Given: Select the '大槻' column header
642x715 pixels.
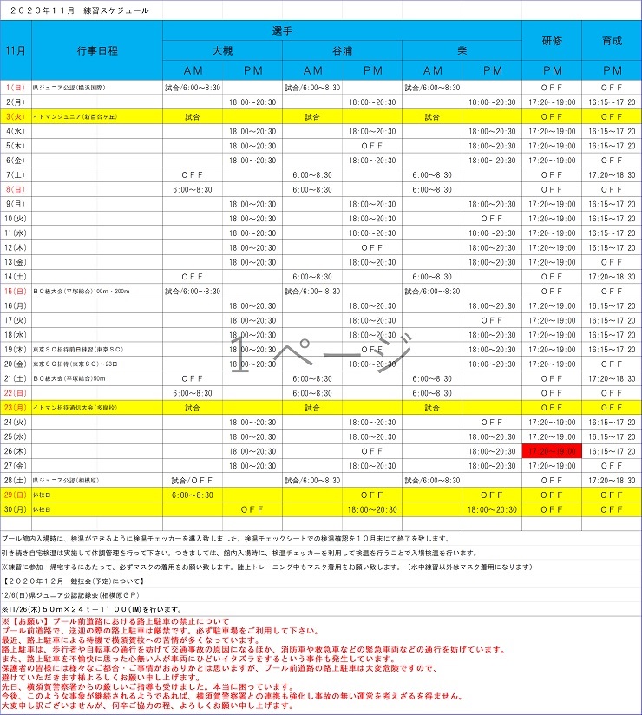Looking at the screenshot, I should 222,50.
